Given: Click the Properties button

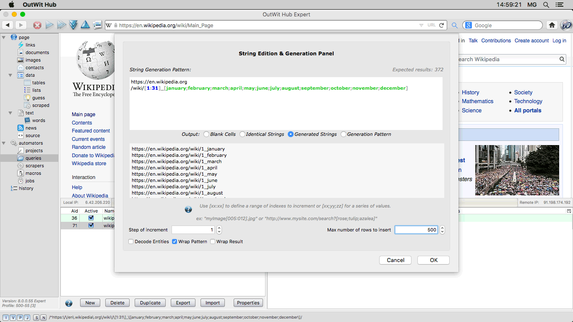Looking at the screenshot, I should point(248,303).
